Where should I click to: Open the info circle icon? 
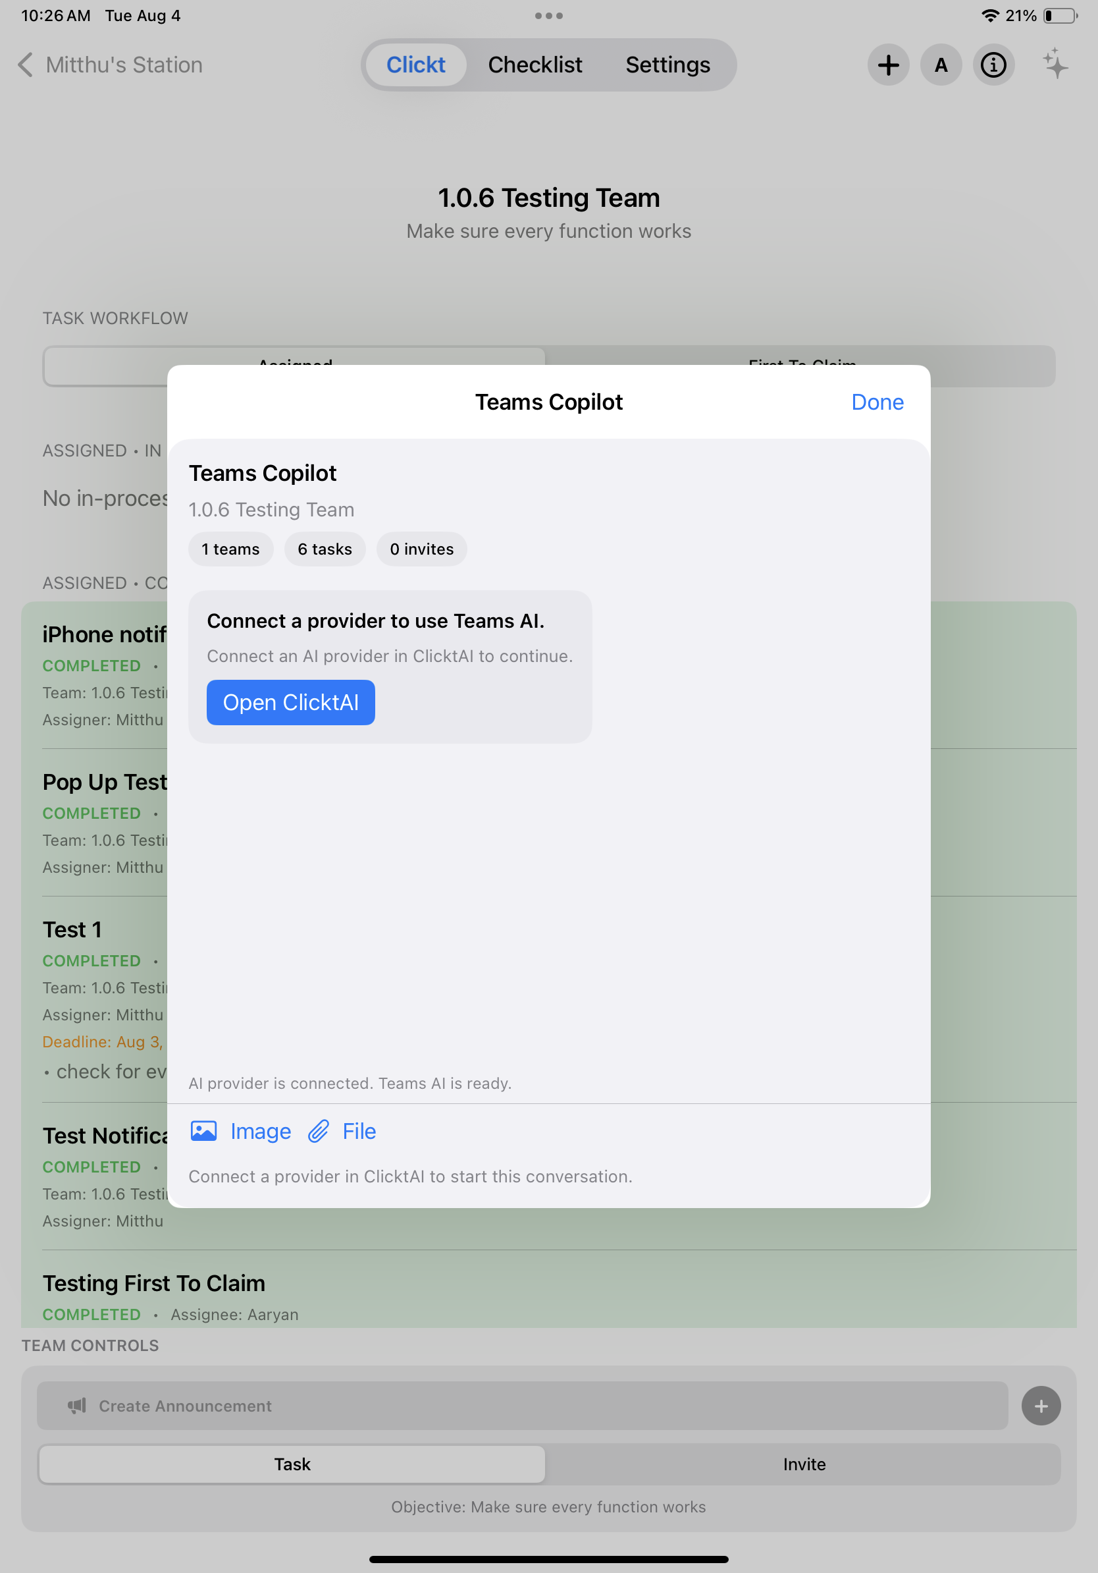[993, 65]
